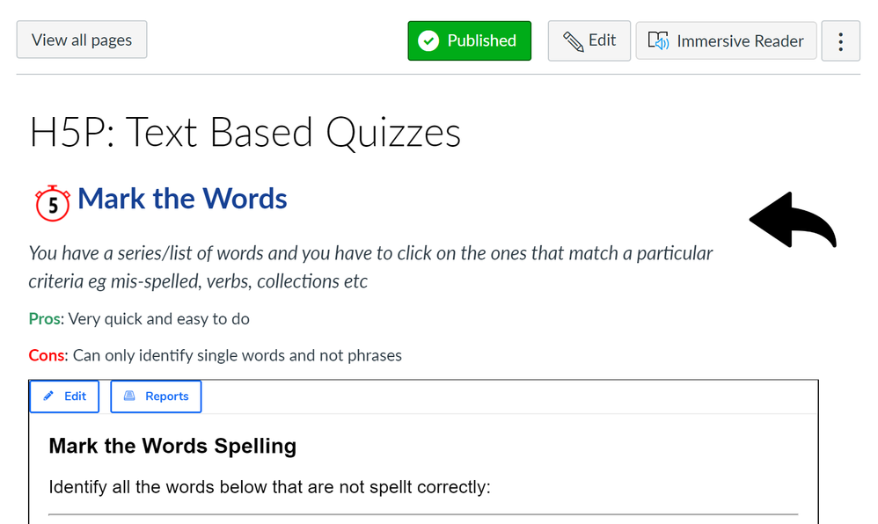Image resolution: width=878 pixels, height=524 pixels.
Task: Click the italic description paragraph
Action: pos(369,267)
